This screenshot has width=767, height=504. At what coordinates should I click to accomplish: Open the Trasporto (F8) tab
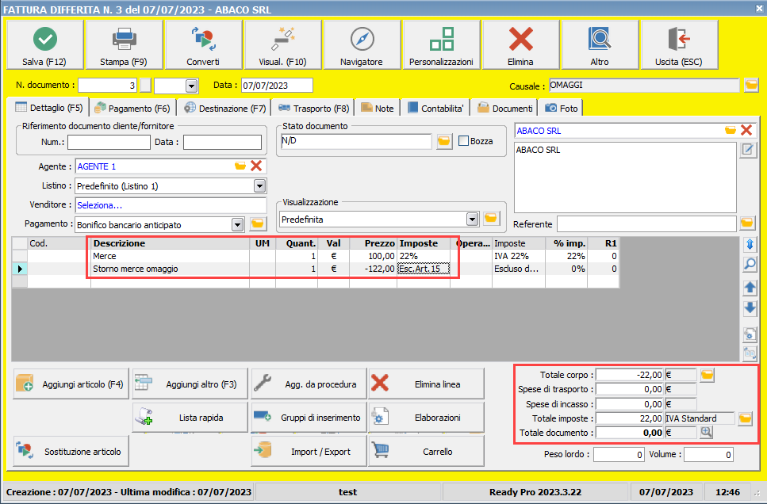click(x=313, y=109)
